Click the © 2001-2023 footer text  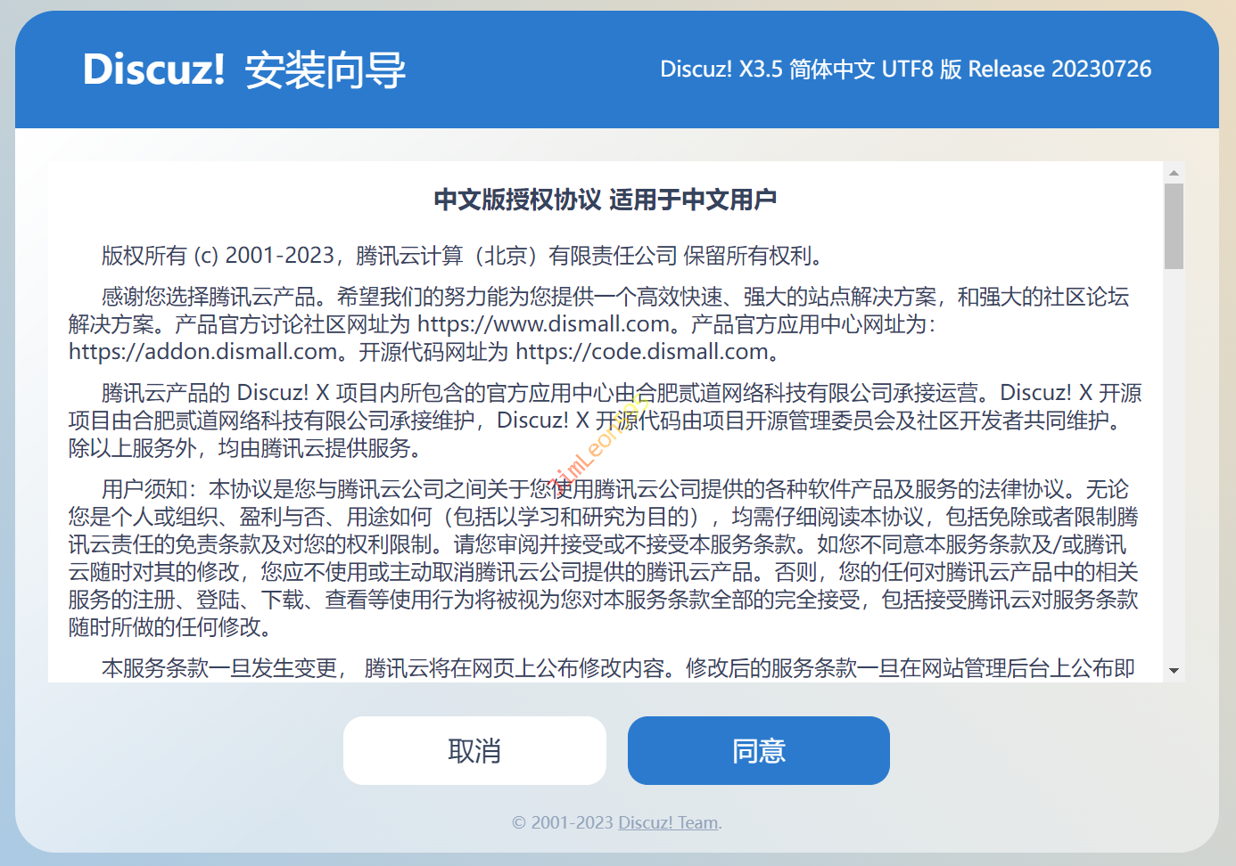point(563,822)
